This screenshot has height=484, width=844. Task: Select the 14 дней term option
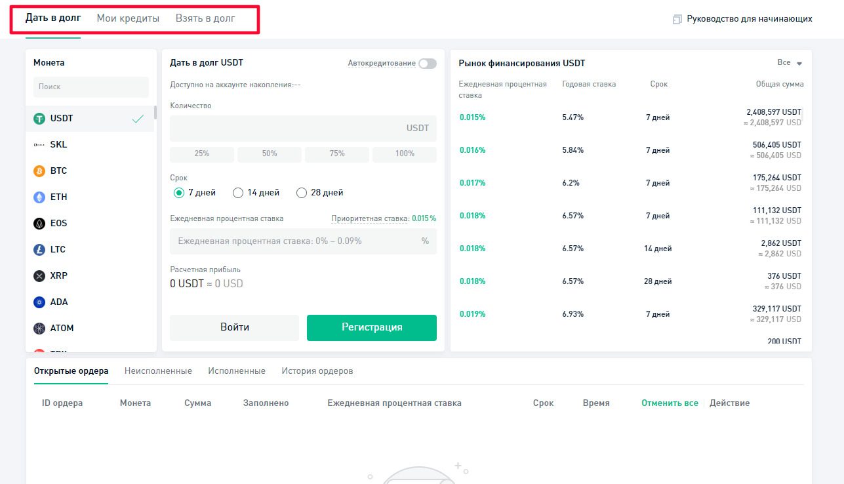tap(238, 193)
